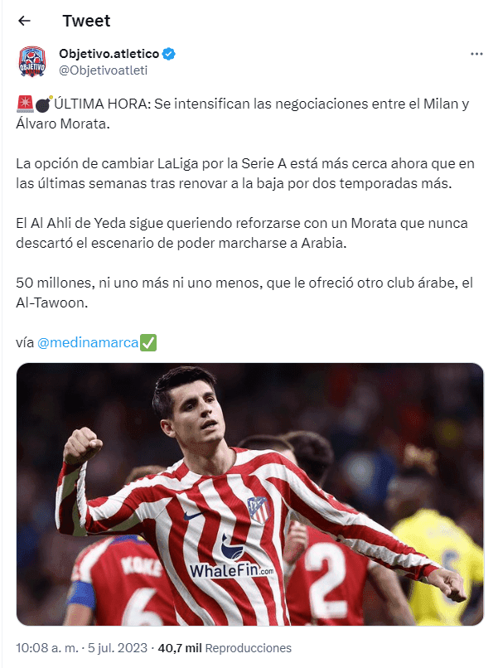Click the 5 jul. 2023 date
Image resolution: width=498 pixels, height=668 pixels.
(118, 648)
